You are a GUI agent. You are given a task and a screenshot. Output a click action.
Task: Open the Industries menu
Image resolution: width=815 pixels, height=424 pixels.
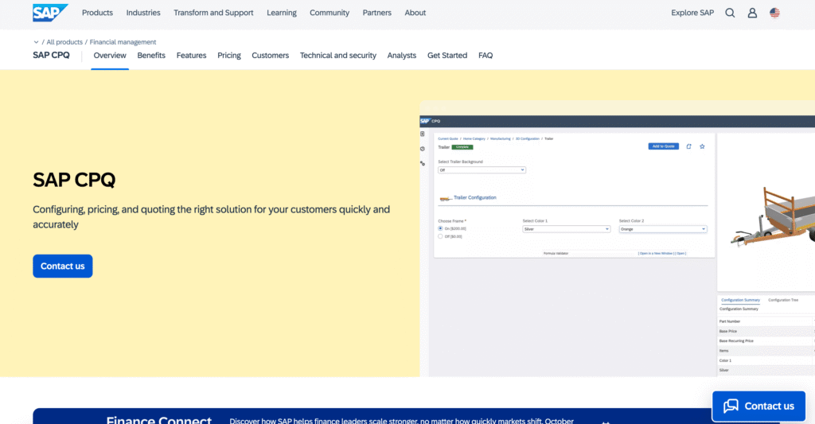(143, 13)
